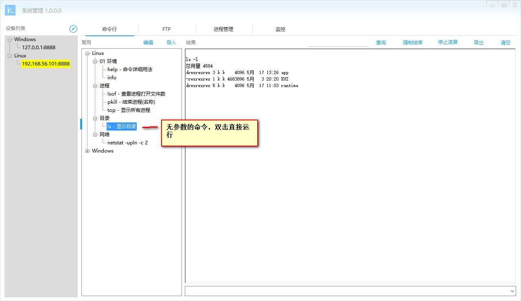Focus the search field next to 查询

[338, 42]
